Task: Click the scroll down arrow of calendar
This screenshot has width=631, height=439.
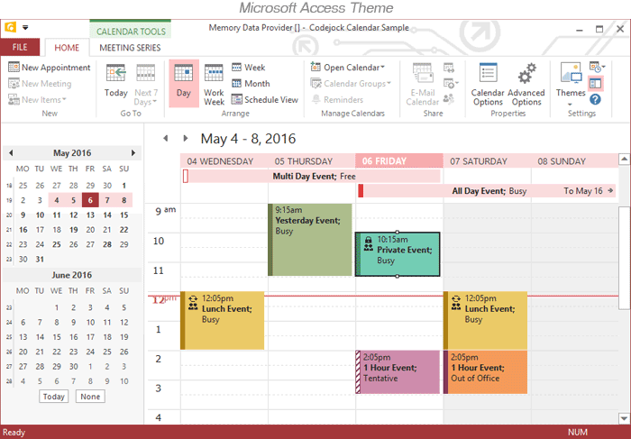Action: (x=624, y=418)
